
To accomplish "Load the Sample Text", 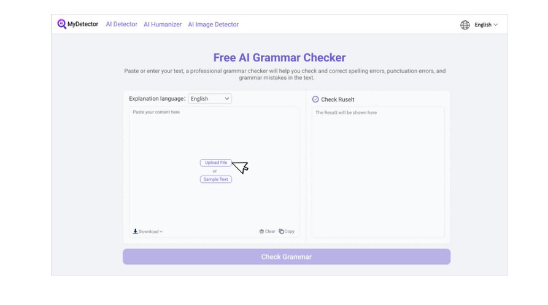I will click(x=215, y=179).
